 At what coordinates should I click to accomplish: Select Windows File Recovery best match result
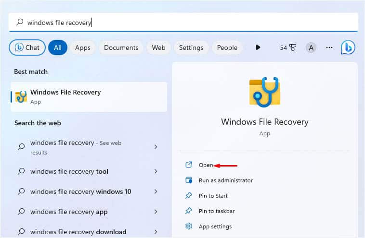[89, 97]
